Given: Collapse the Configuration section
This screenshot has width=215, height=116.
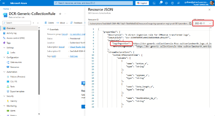Looking at the screenshot, I should (4, 57).
